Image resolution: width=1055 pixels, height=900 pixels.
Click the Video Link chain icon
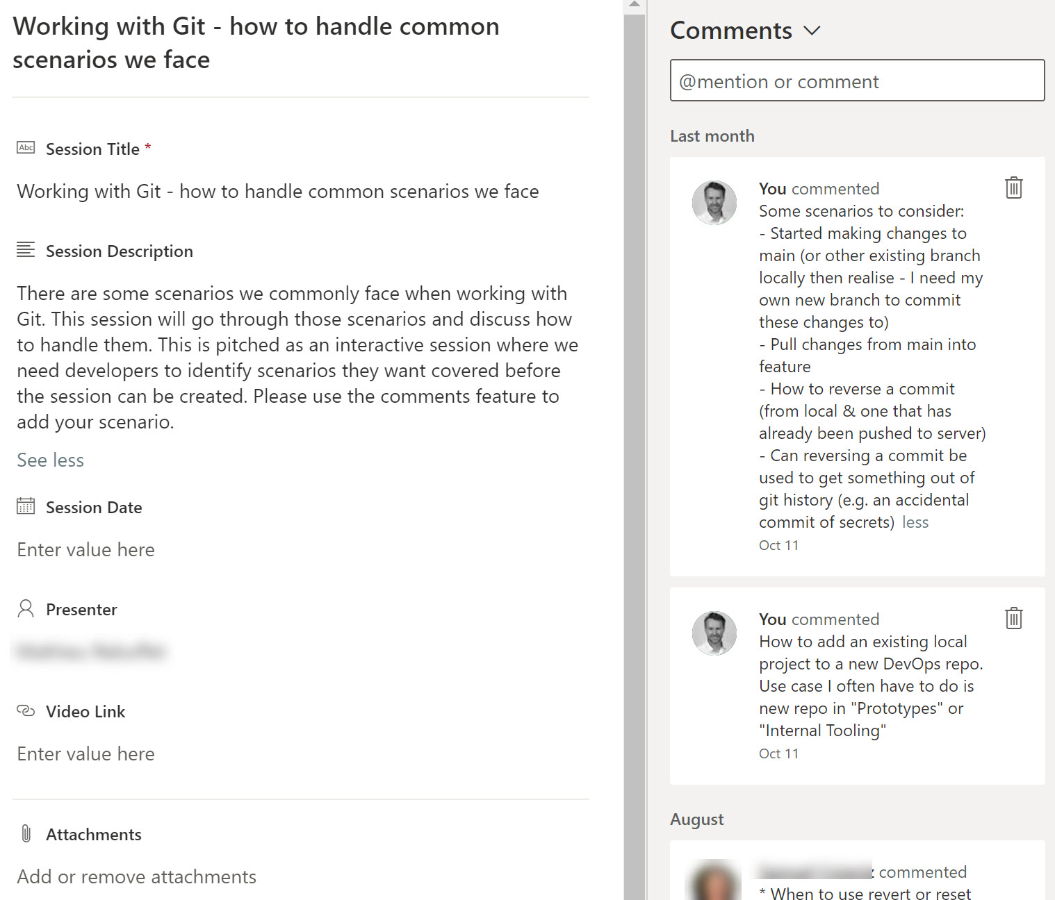tap(26, 710)
